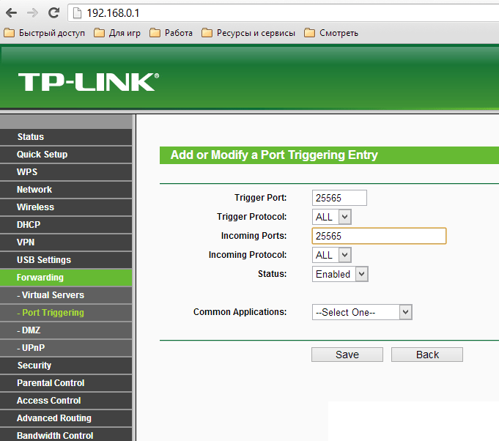Click the Trigger Port input field

click(339, 198)
